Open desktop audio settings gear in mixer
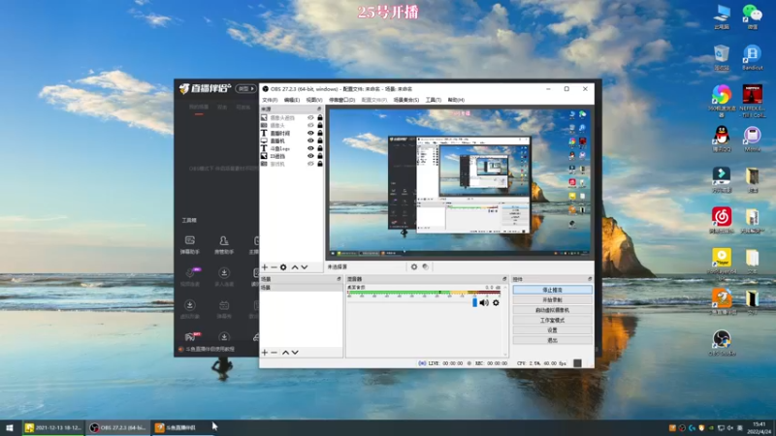Image resolution: width=776 pixels, height=436 pixels. click(x=496, y=302)
